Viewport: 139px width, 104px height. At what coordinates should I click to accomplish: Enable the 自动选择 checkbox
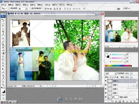click(x=9, y=8)
